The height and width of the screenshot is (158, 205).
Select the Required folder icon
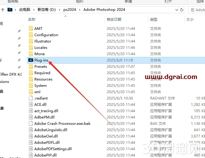click(x=31, y=73)
